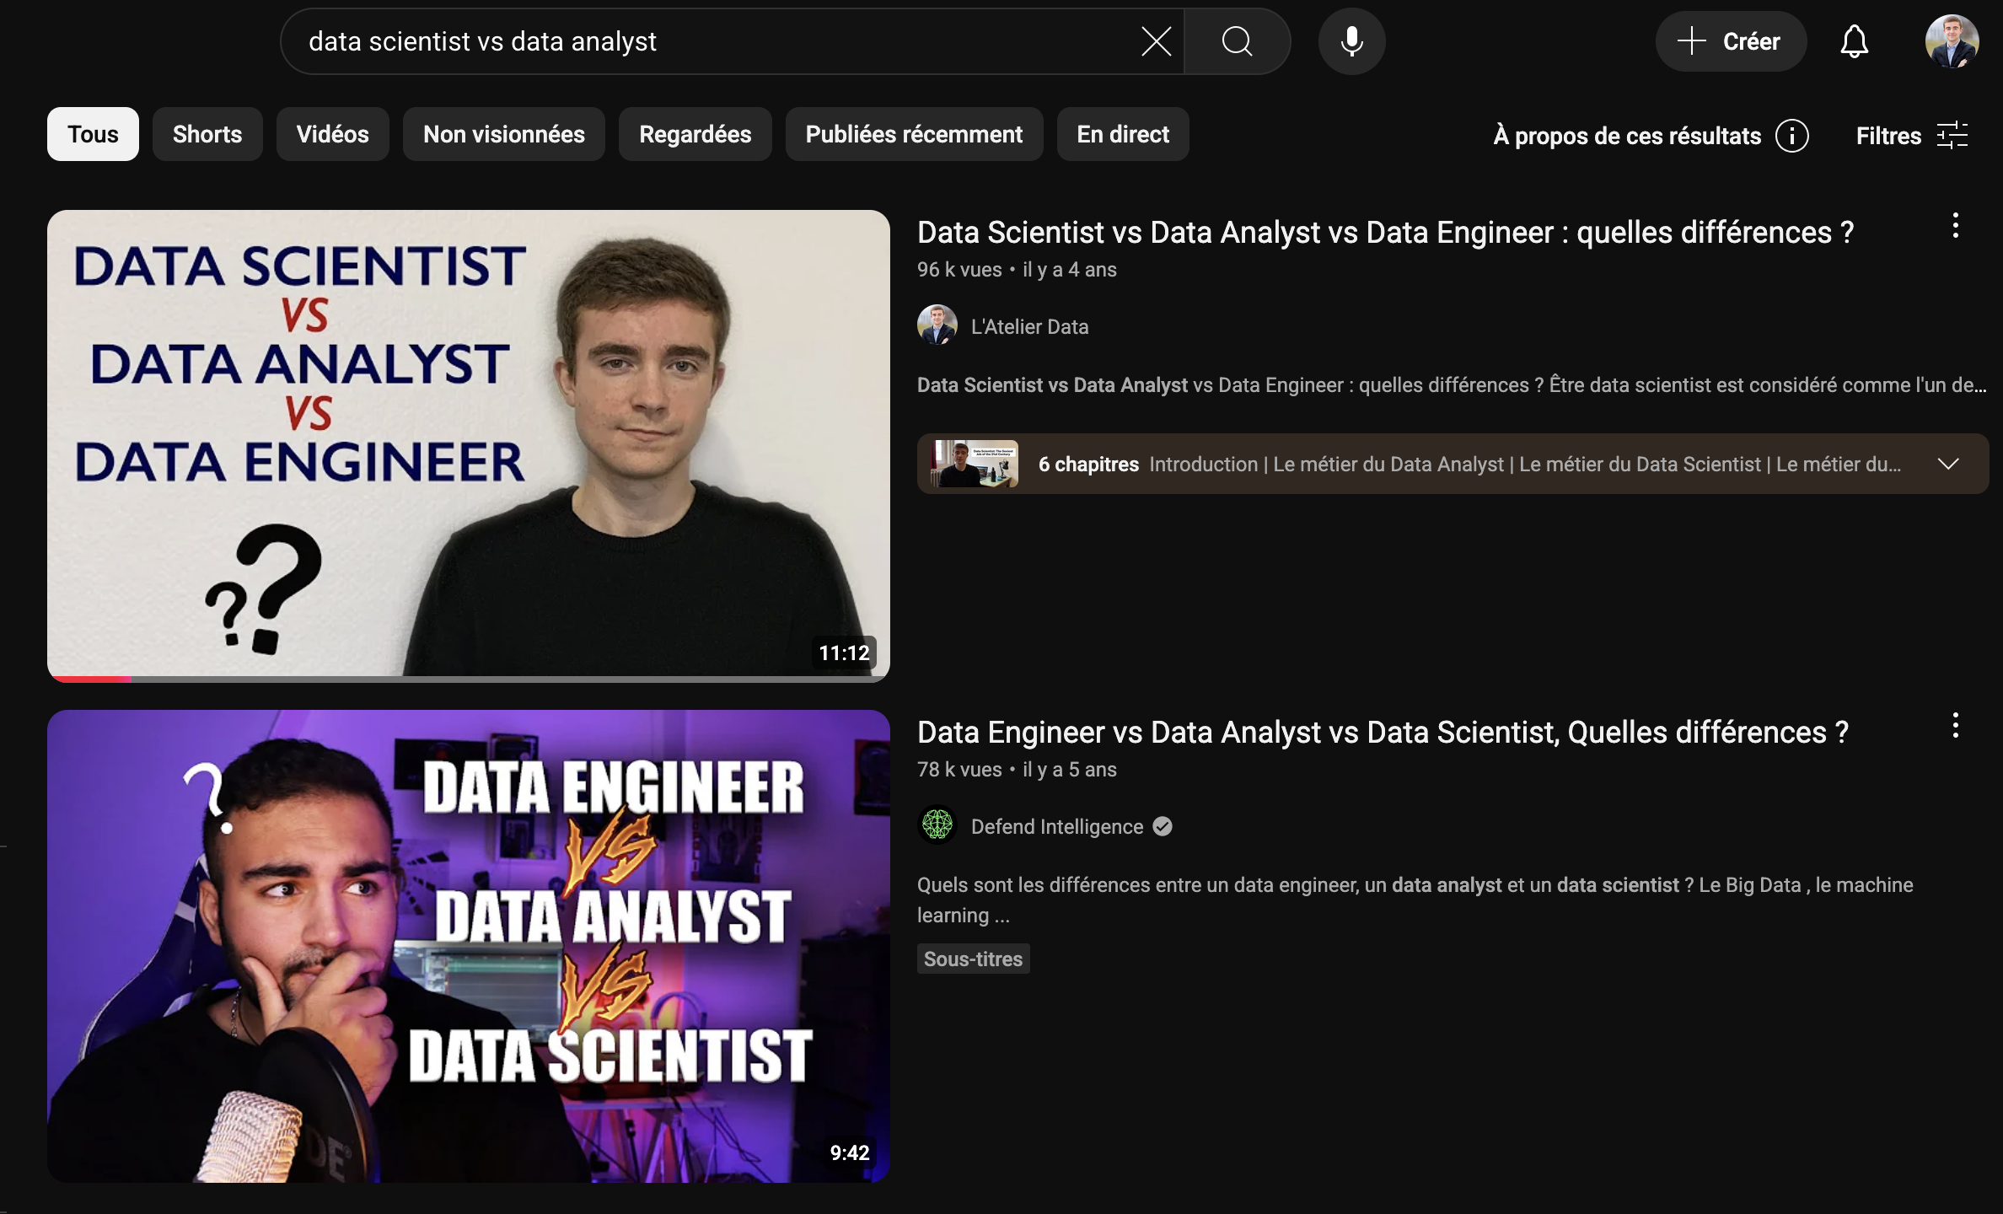Viewport: 2003px width, 1214px height.
Task: Enable the 'En direct' filter chip
Action: coord(1122,134)
